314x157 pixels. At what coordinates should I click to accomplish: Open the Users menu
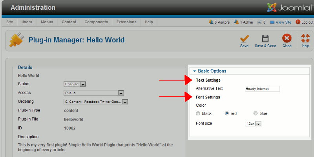(x=27, y=22)
